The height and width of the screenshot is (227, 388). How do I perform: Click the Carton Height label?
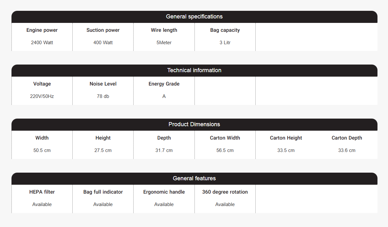point(286,138)
